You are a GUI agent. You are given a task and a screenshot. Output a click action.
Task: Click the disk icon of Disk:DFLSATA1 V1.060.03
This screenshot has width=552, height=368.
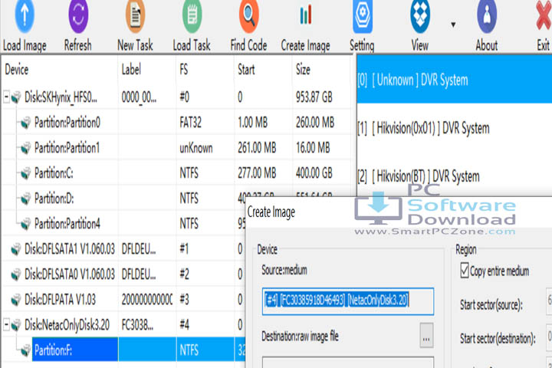[x=16, y=249]
